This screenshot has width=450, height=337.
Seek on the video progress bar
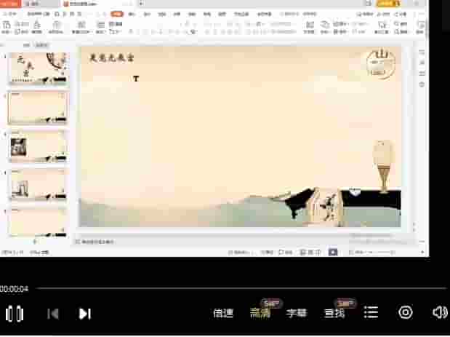click(x=241, y=288)
